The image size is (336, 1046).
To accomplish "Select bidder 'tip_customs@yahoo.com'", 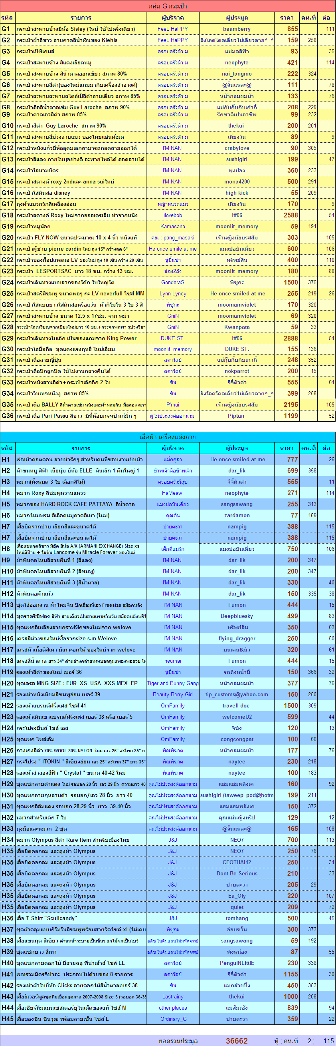I will click(x=237, y=694).
